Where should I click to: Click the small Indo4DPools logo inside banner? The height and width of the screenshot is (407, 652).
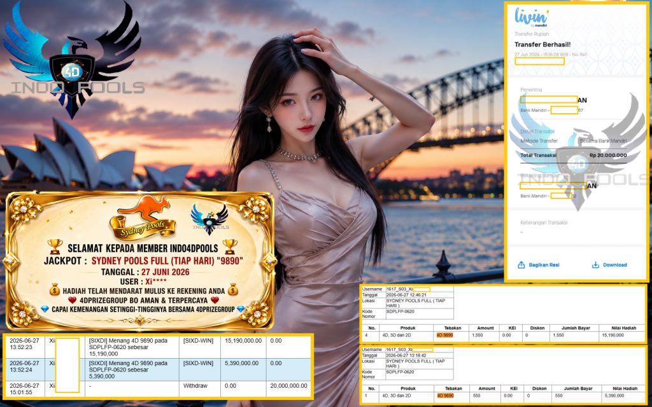click(x=210, y=219)
